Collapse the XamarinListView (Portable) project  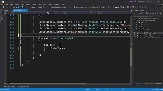coord(135,21)
